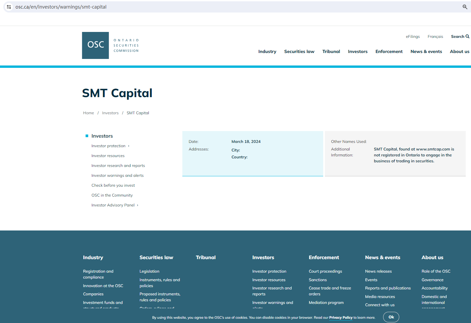Click the browser zoom magnifier icon

click(465, 7)
